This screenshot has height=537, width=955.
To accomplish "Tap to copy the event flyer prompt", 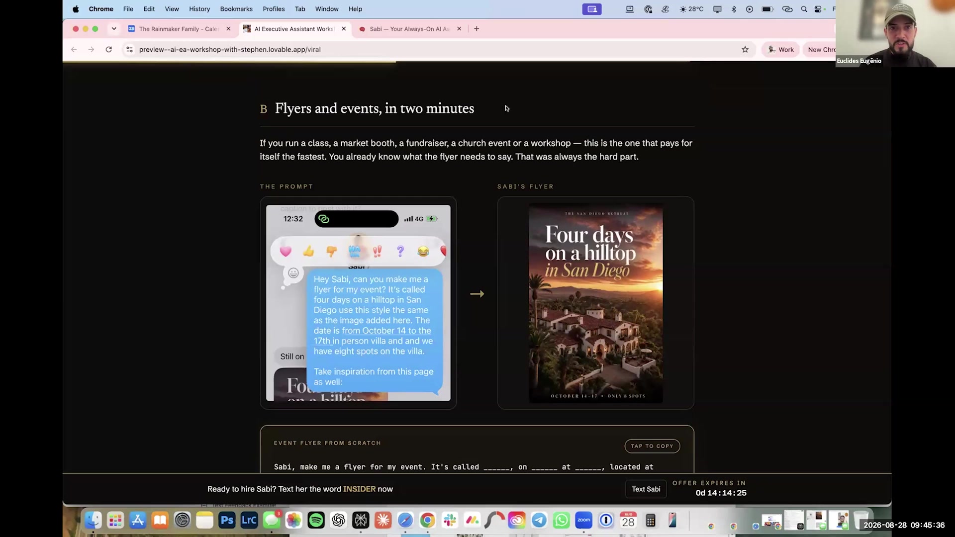I will click(x=652, y=446).
